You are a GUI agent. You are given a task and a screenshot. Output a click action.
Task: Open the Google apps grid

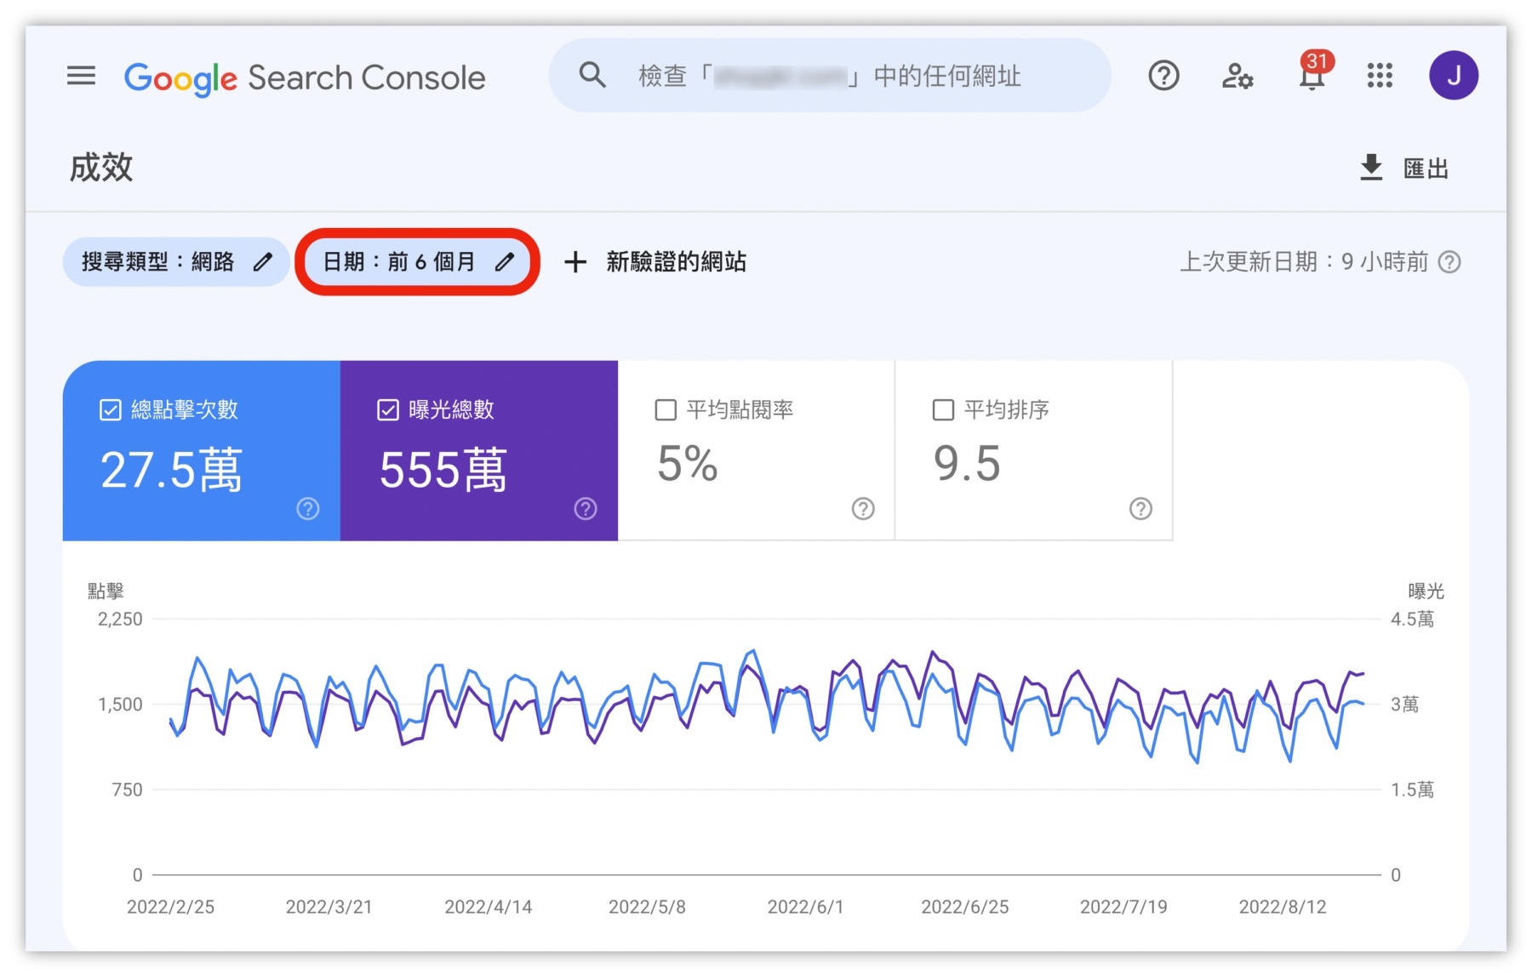coord(1380,76)
